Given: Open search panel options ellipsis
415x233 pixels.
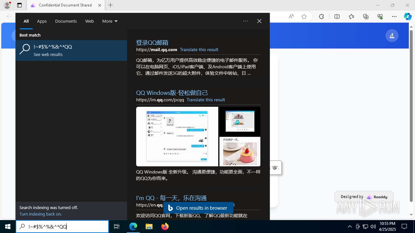Looking at the screenshot, I should tap(246, 21).
